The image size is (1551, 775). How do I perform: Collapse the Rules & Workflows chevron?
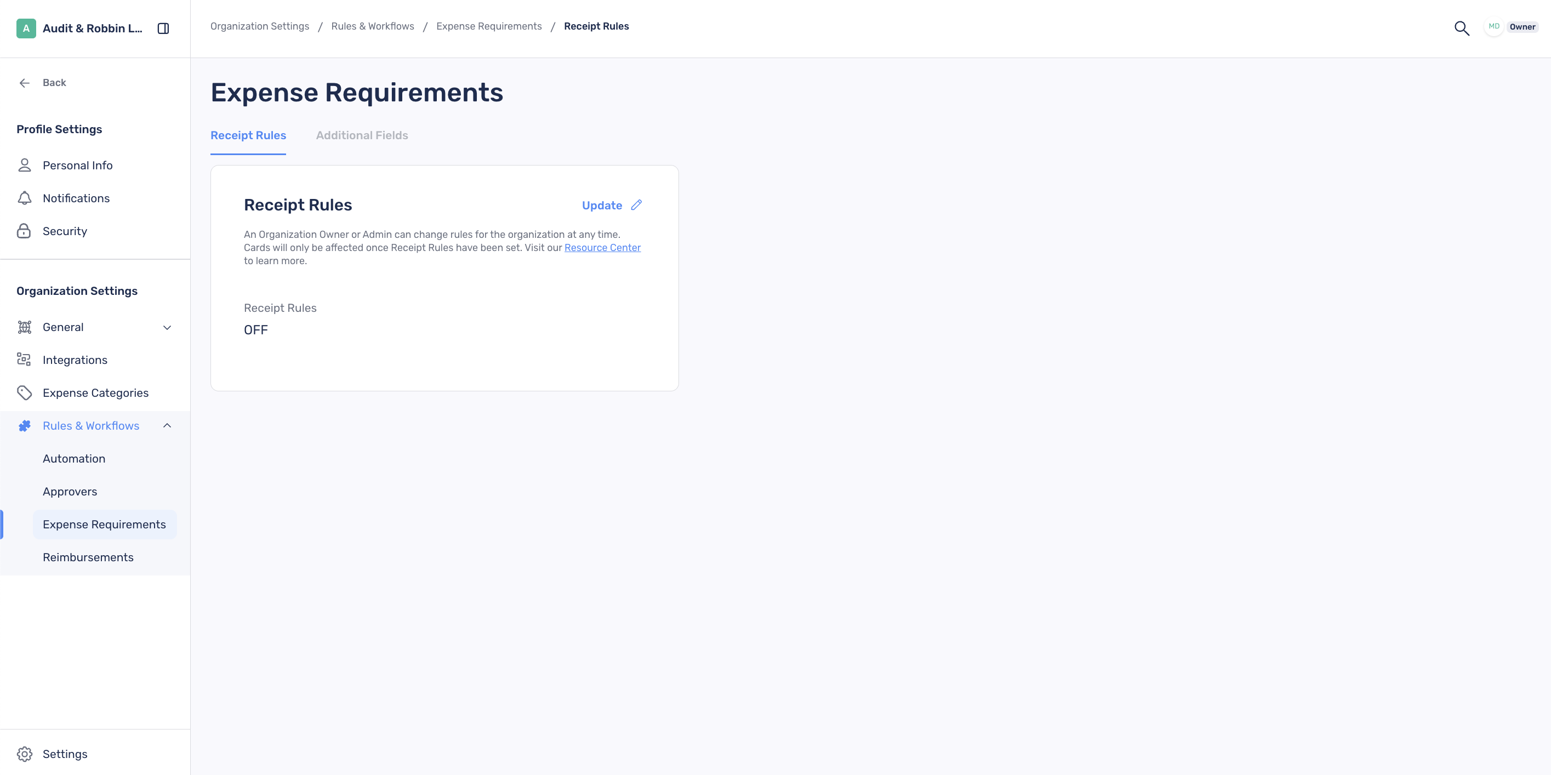coord(167,426)
